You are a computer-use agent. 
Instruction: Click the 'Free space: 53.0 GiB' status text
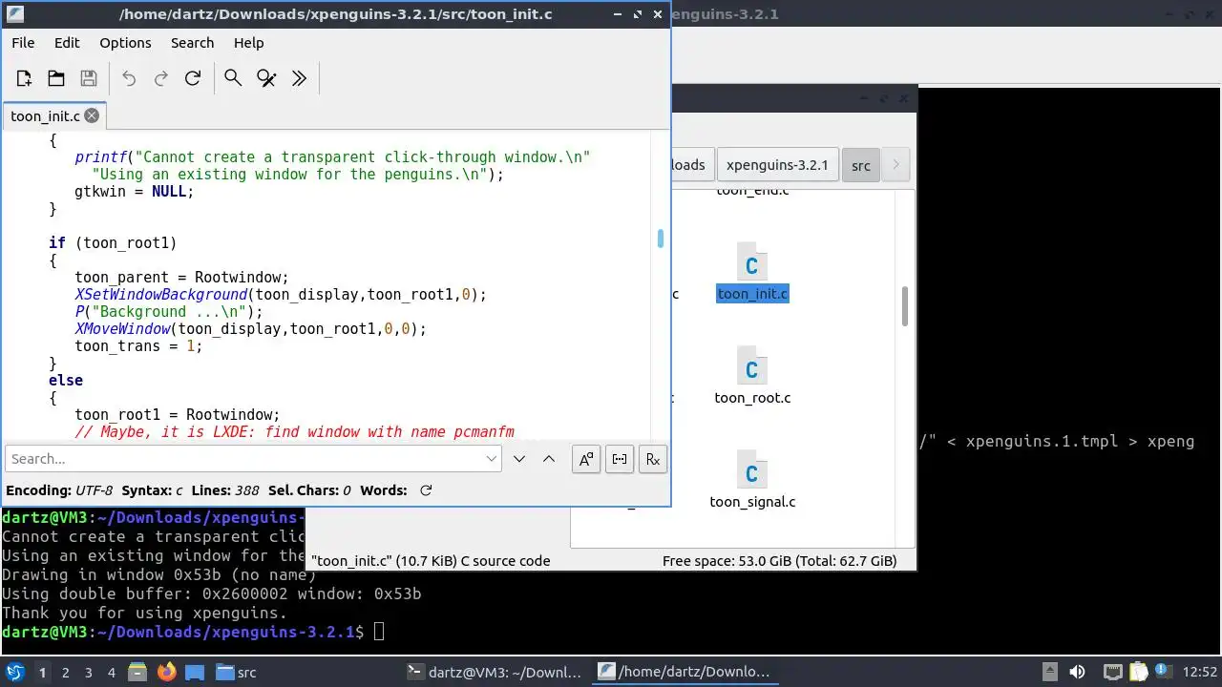779,561
